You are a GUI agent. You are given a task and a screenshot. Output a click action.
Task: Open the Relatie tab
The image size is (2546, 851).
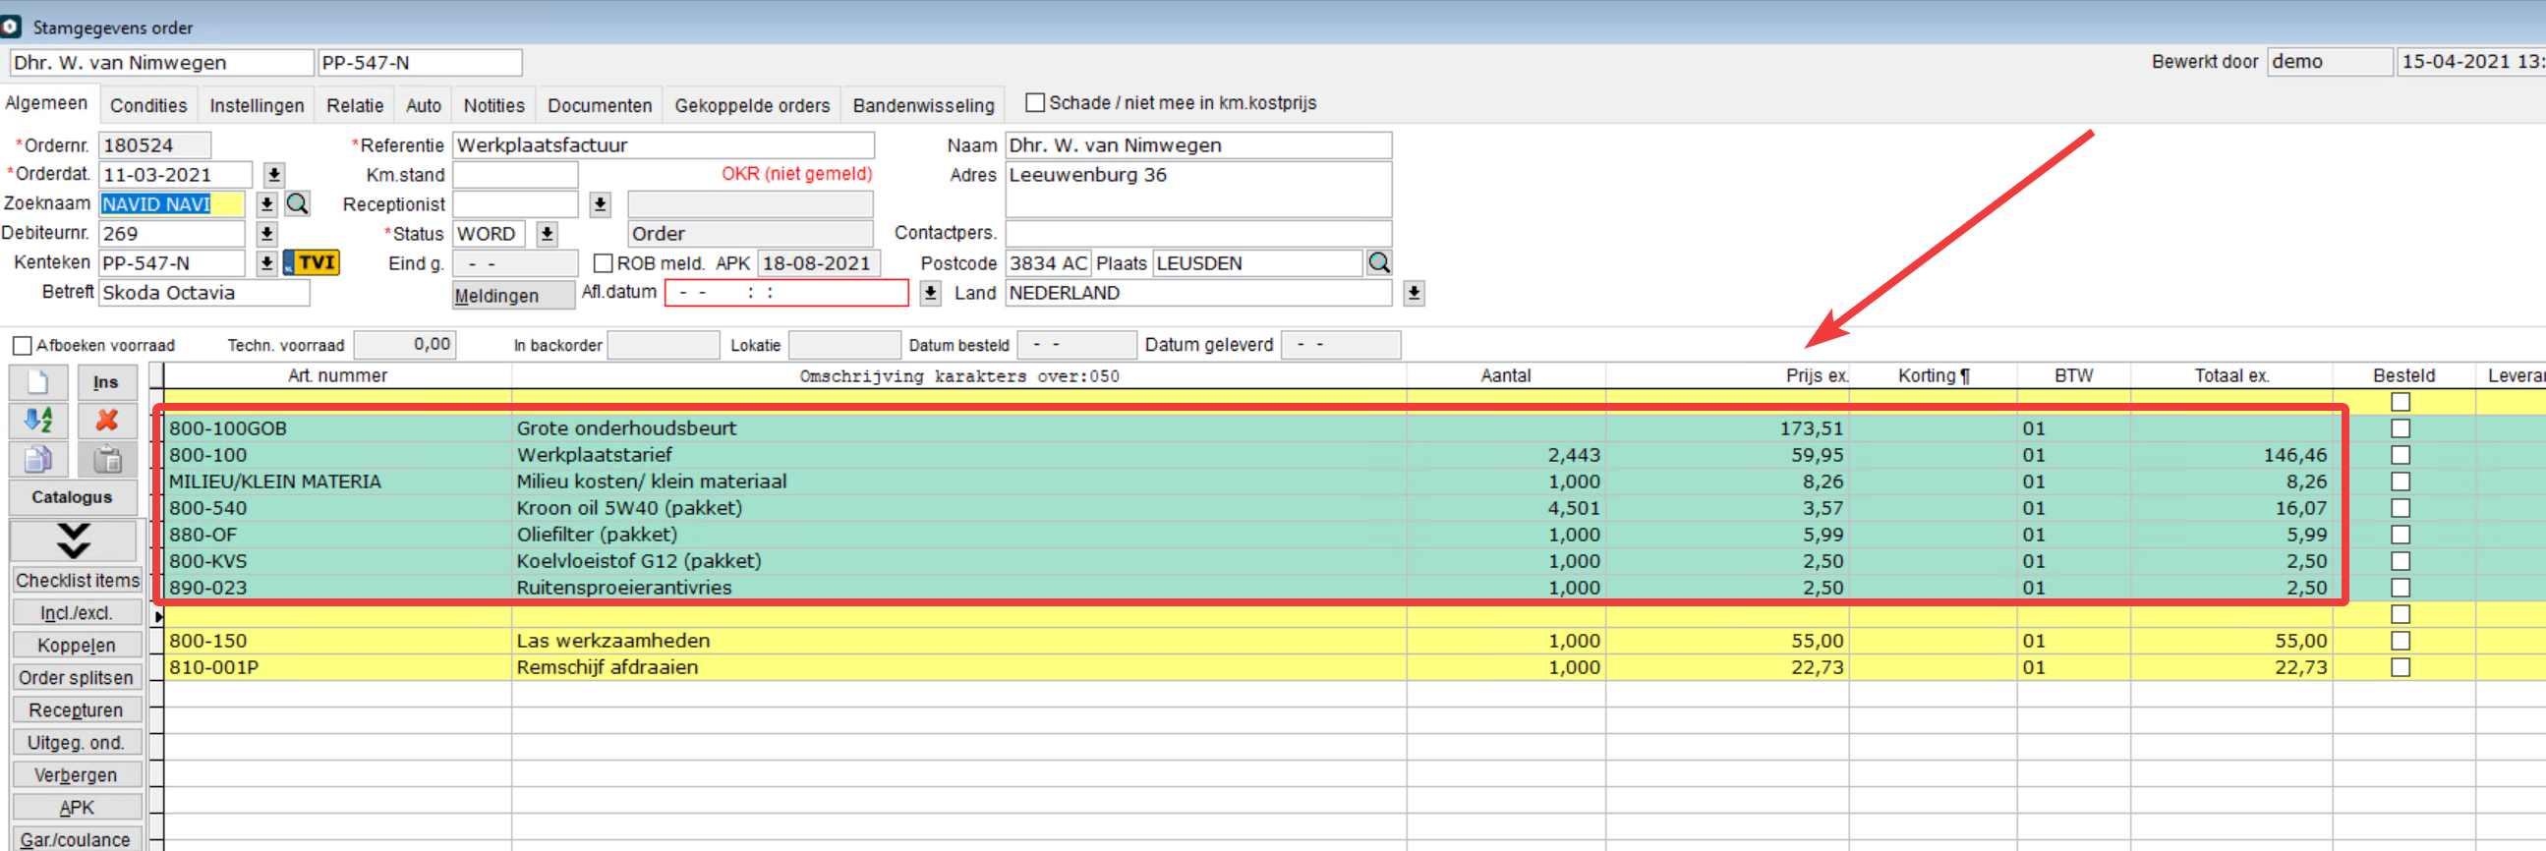pyautogui.click(x=355, y=106)
